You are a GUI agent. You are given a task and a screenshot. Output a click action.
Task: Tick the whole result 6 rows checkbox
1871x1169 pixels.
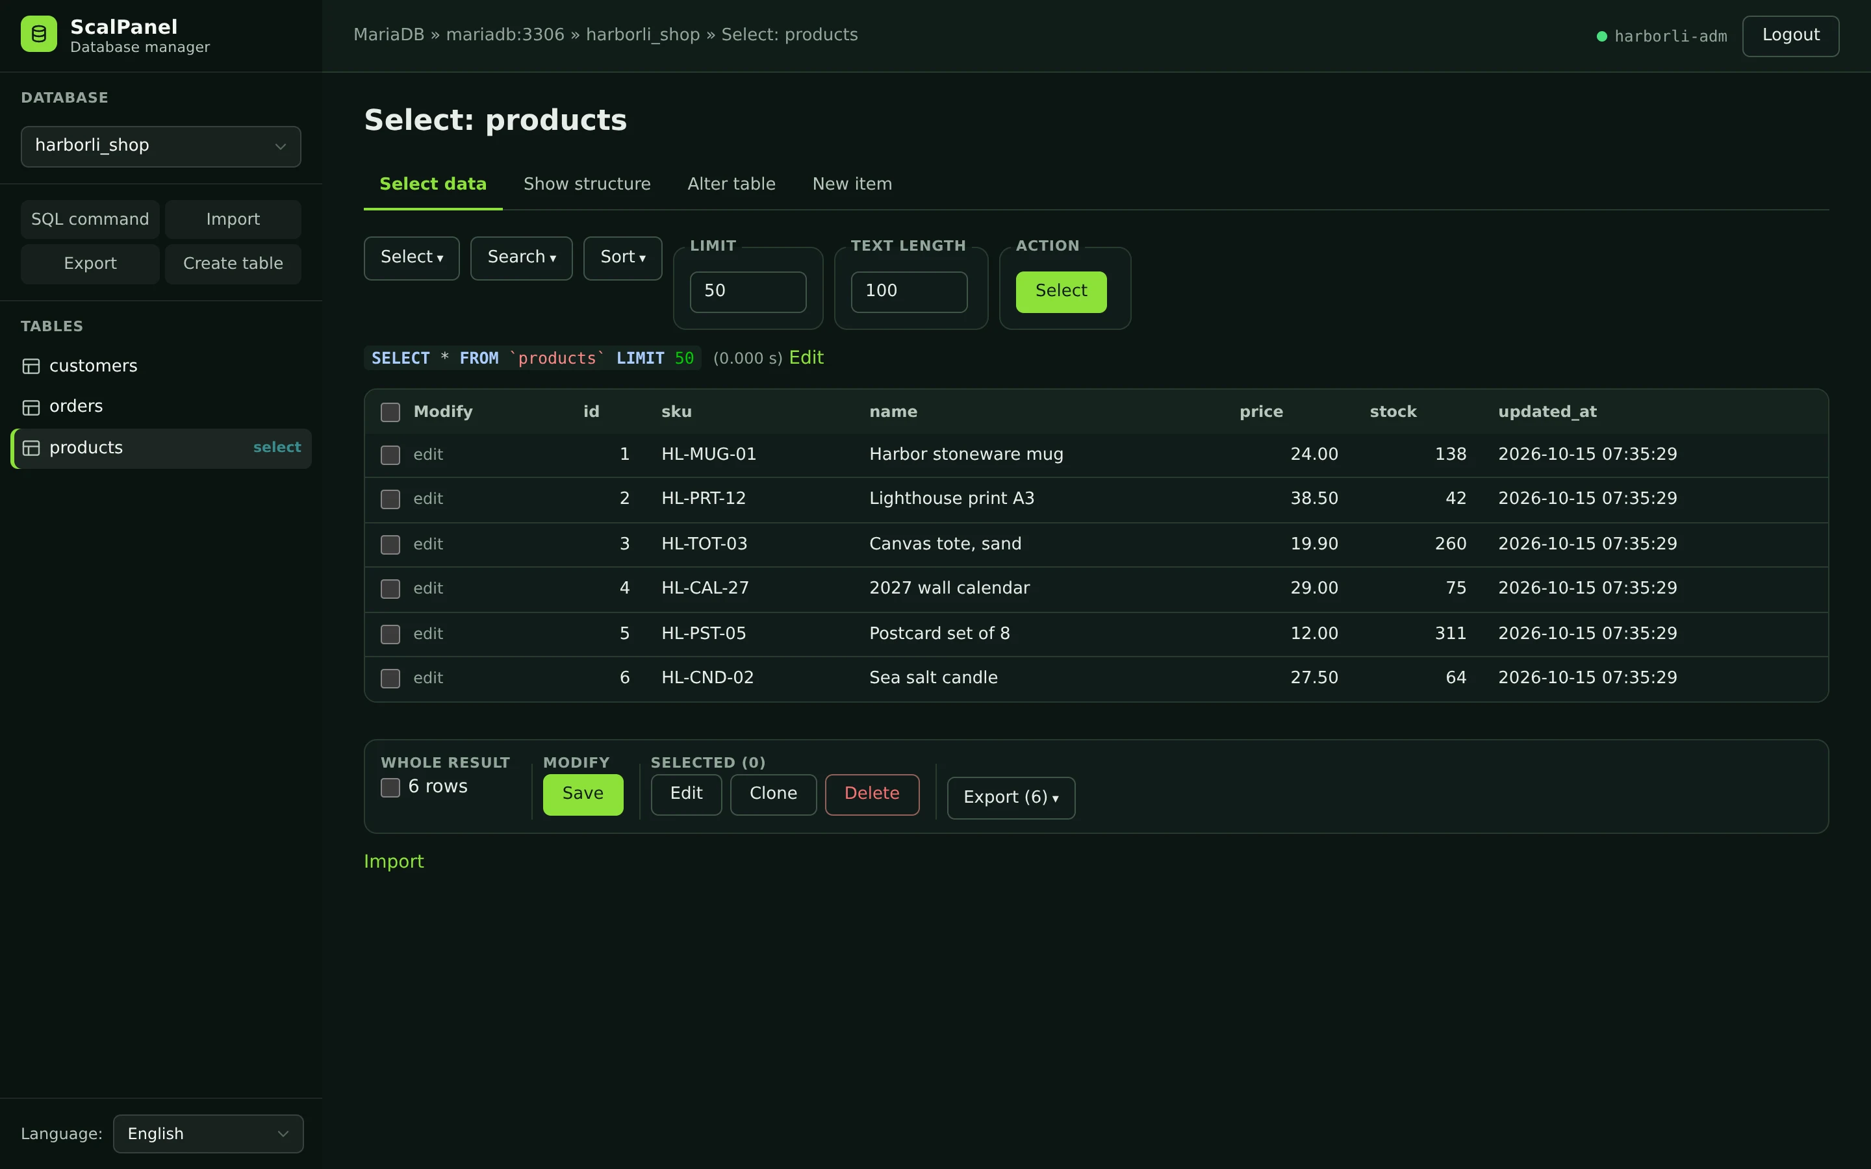tap(390, 787)
